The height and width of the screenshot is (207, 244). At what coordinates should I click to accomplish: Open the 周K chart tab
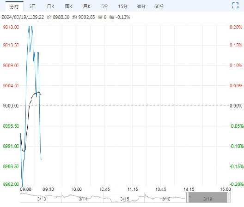tap(68, 6)
